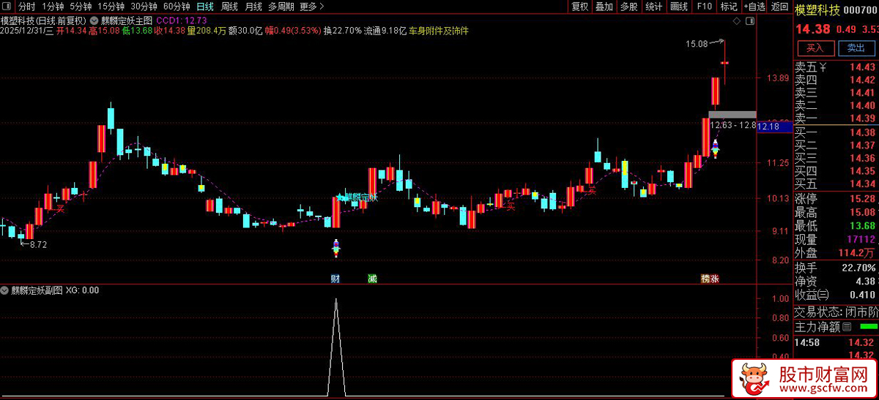
Task: Switch to the 15分钟 period tab
Action: [111, 7]
